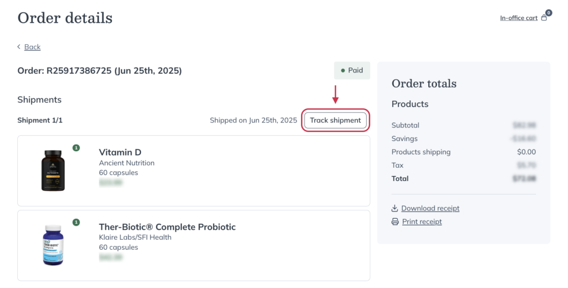Click the Ther-Biotic® Complete Probiotic title

(x=167, y=227)
